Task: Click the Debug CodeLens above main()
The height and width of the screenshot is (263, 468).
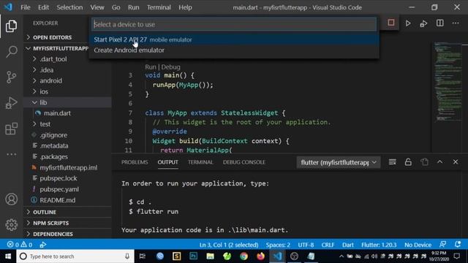Action: coord(170,67)
